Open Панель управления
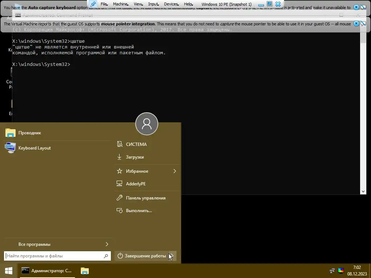371x278 pixels. [x=147, y=198]
